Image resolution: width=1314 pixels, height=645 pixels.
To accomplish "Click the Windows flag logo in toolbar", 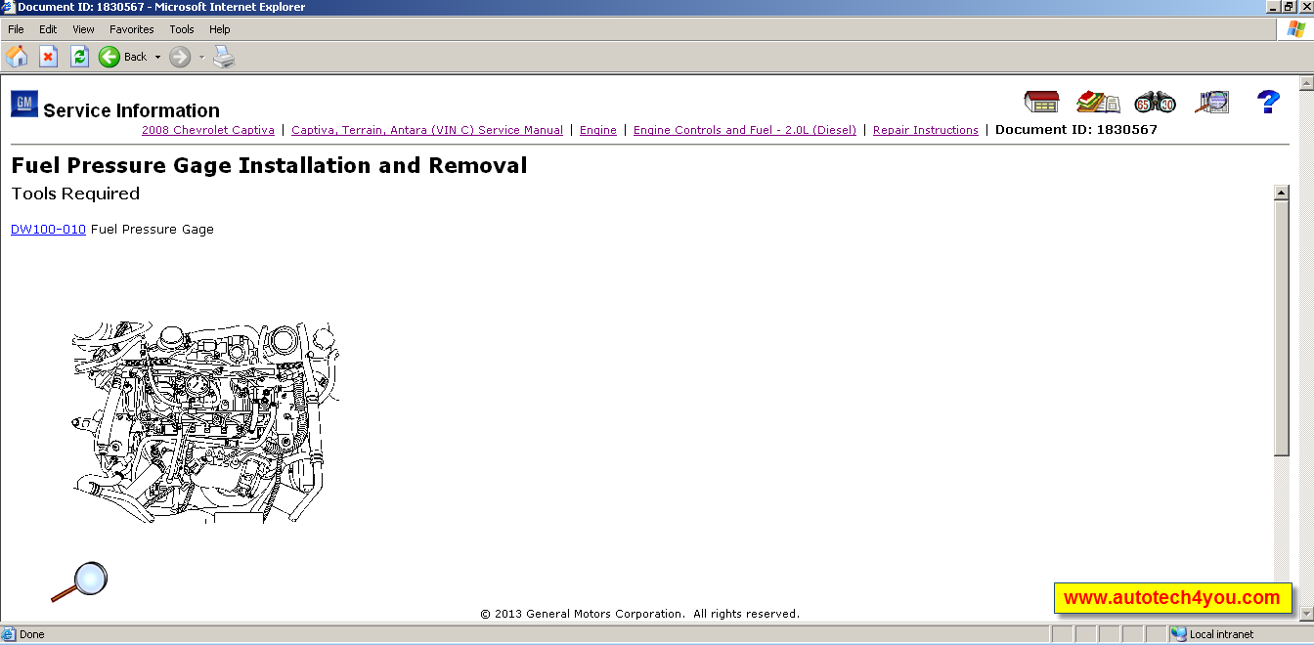I will pos(1295,29).
